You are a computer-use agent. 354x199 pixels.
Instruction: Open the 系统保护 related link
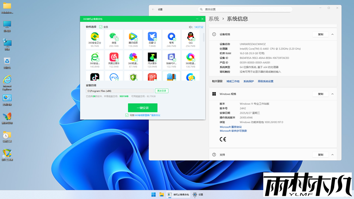click(x=249, y=81)
